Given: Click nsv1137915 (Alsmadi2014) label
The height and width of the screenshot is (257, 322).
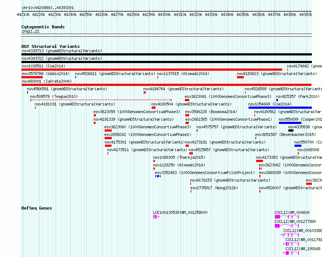Looking at the screenshot, I should click(x=183, y=74).
